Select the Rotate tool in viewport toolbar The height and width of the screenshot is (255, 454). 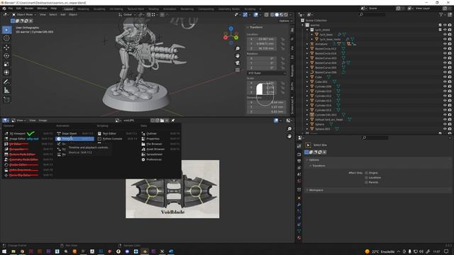(6, 55)
